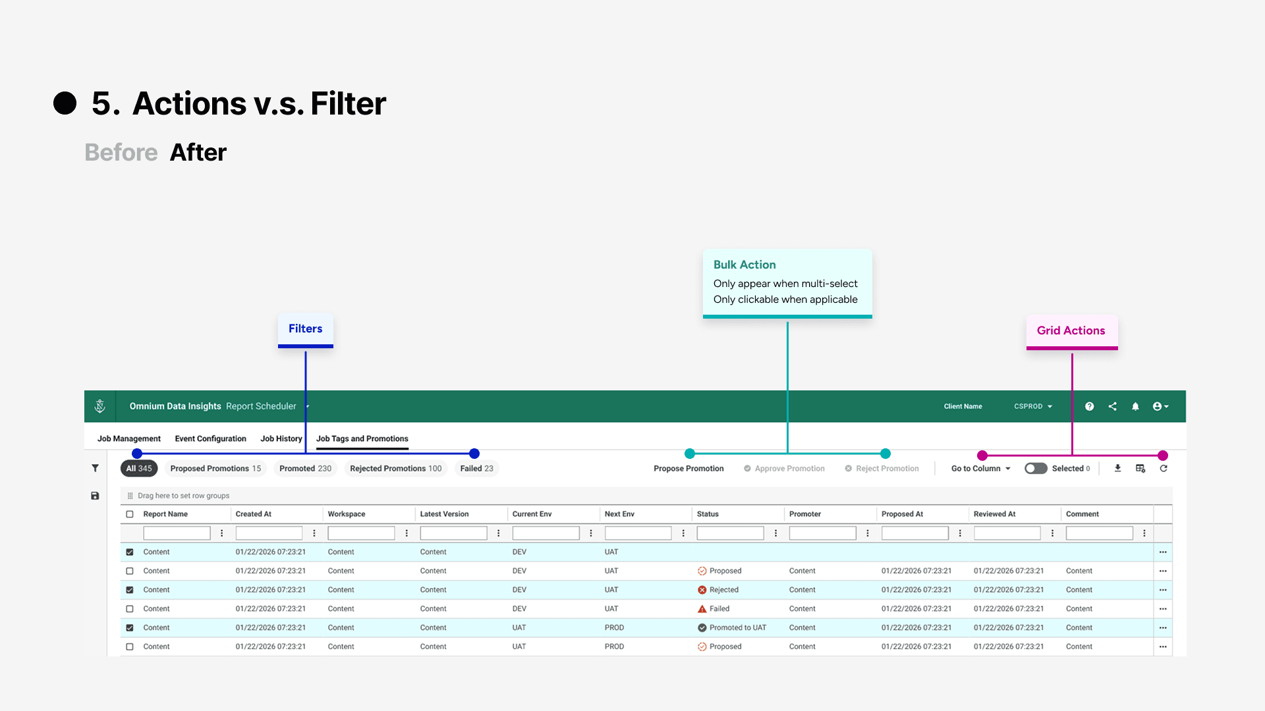
Task: Open the Go to Column dropdown
Action: point(980,468)
